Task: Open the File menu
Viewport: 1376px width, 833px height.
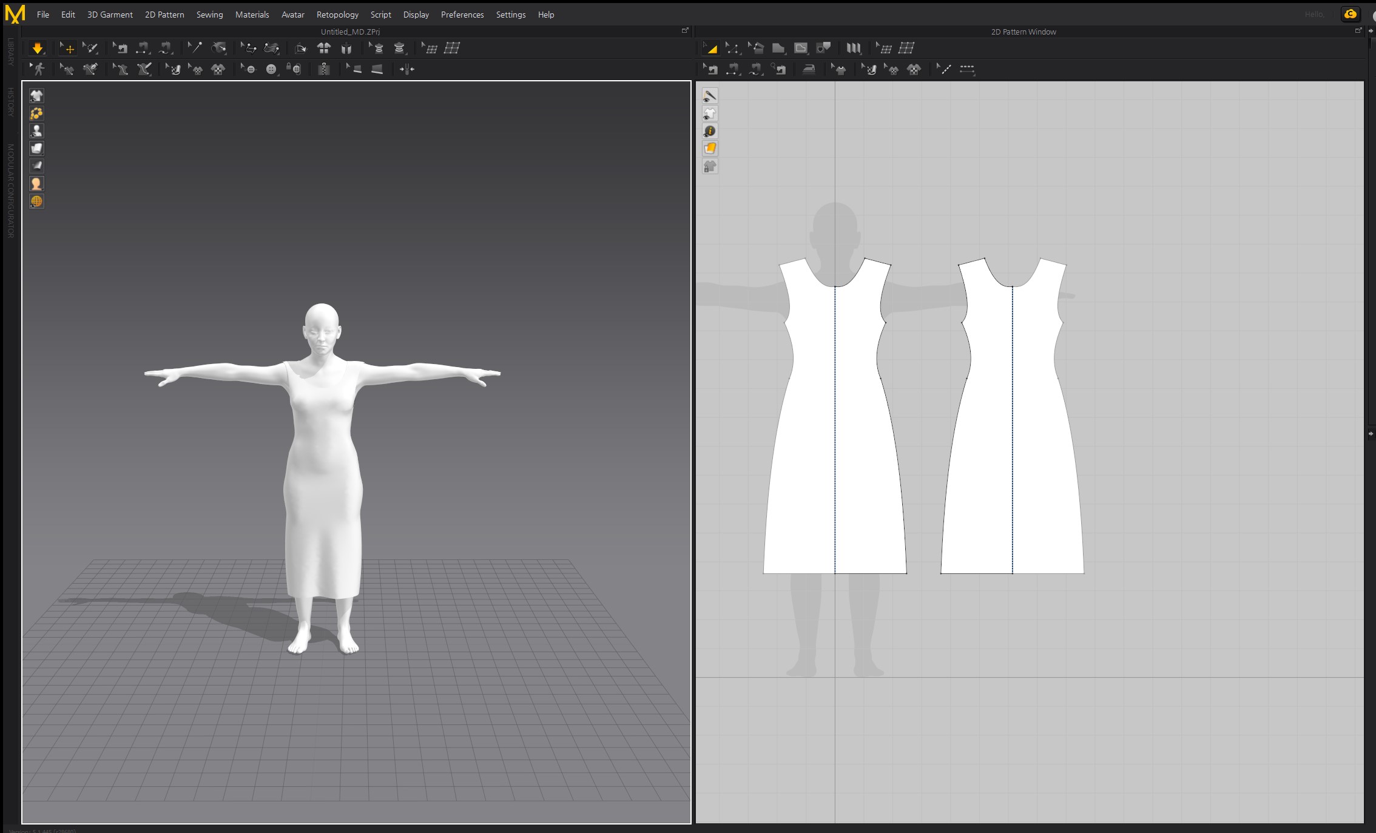Action: tap(43, 15)
